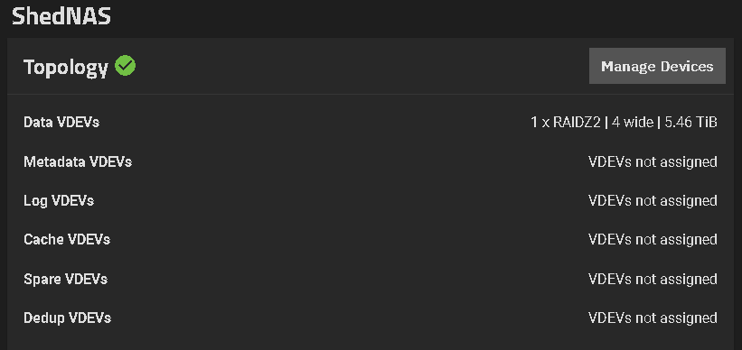Select the Dedup VDEVs label
This screenshot has width=742, height=350.
tap(67, 318)
